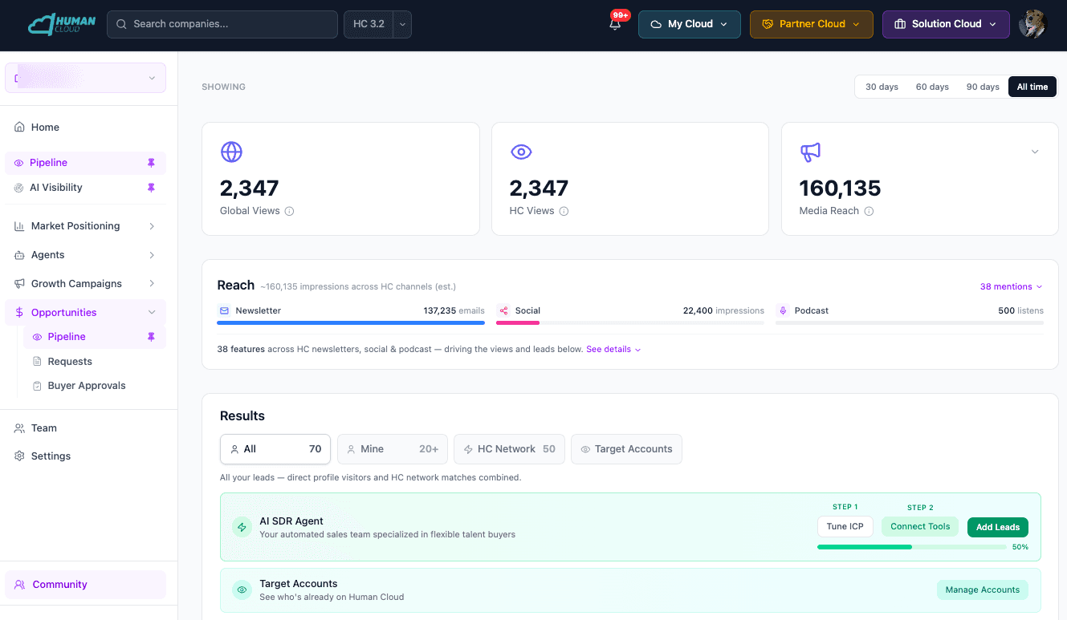Open the company selector in sidebar
Viewport: 1067px width, 620px height.
(86, 78)
